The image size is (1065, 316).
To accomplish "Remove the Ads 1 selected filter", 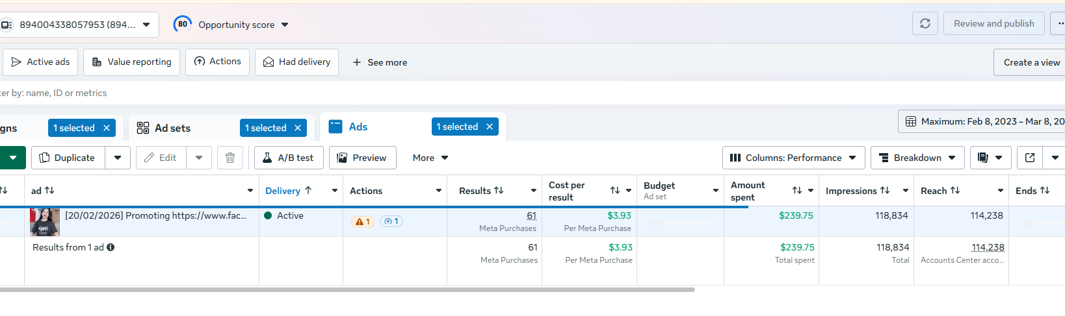I will click(490, 127).
